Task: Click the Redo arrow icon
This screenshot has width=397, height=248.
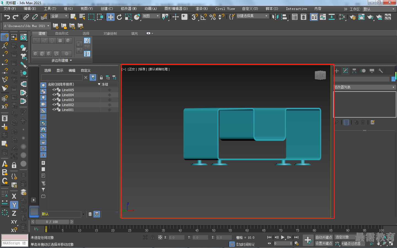Action: point(16,17)
